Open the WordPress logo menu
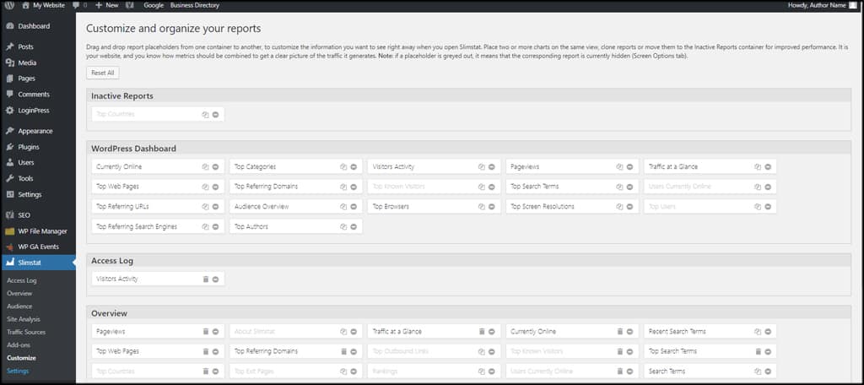This screenshot has width=864, height=385. [8, 5]
